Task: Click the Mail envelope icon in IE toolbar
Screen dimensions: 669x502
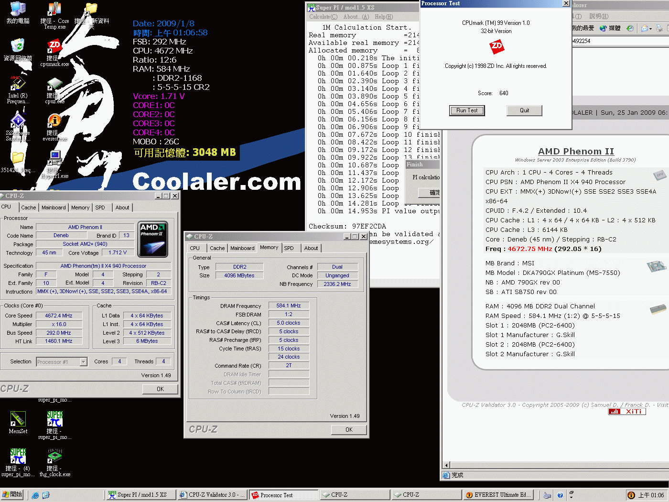Action: [x=645, y=28]
